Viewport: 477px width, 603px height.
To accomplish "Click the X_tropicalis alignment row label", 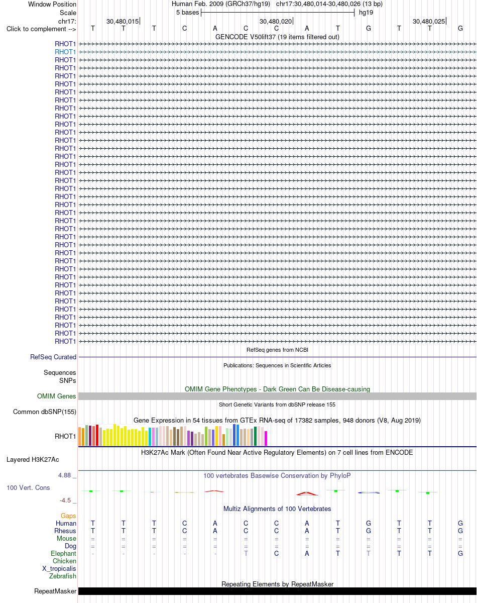I will [59, 568].
